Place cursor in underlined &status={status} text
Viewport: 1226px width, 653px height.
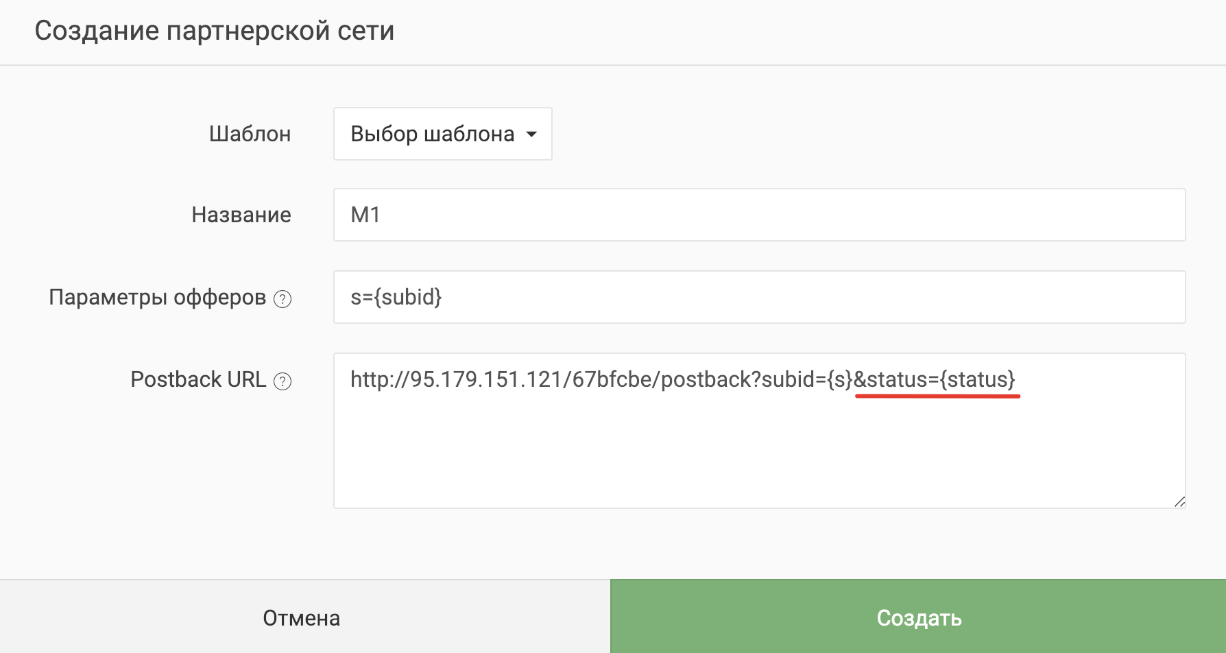(934, 379)
